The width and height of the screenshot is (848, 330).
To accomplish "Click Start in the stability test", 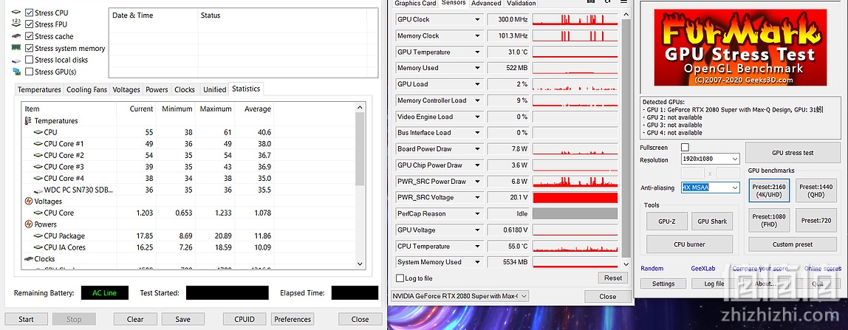I will click(26, 319).
